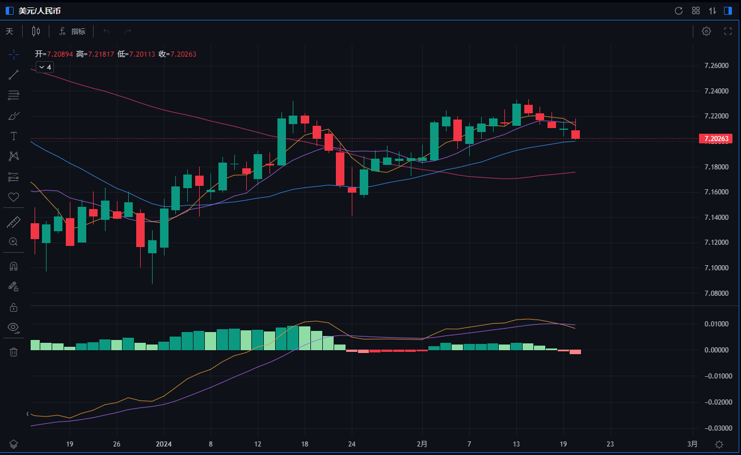Undo the last chart action

pos(107,31)
